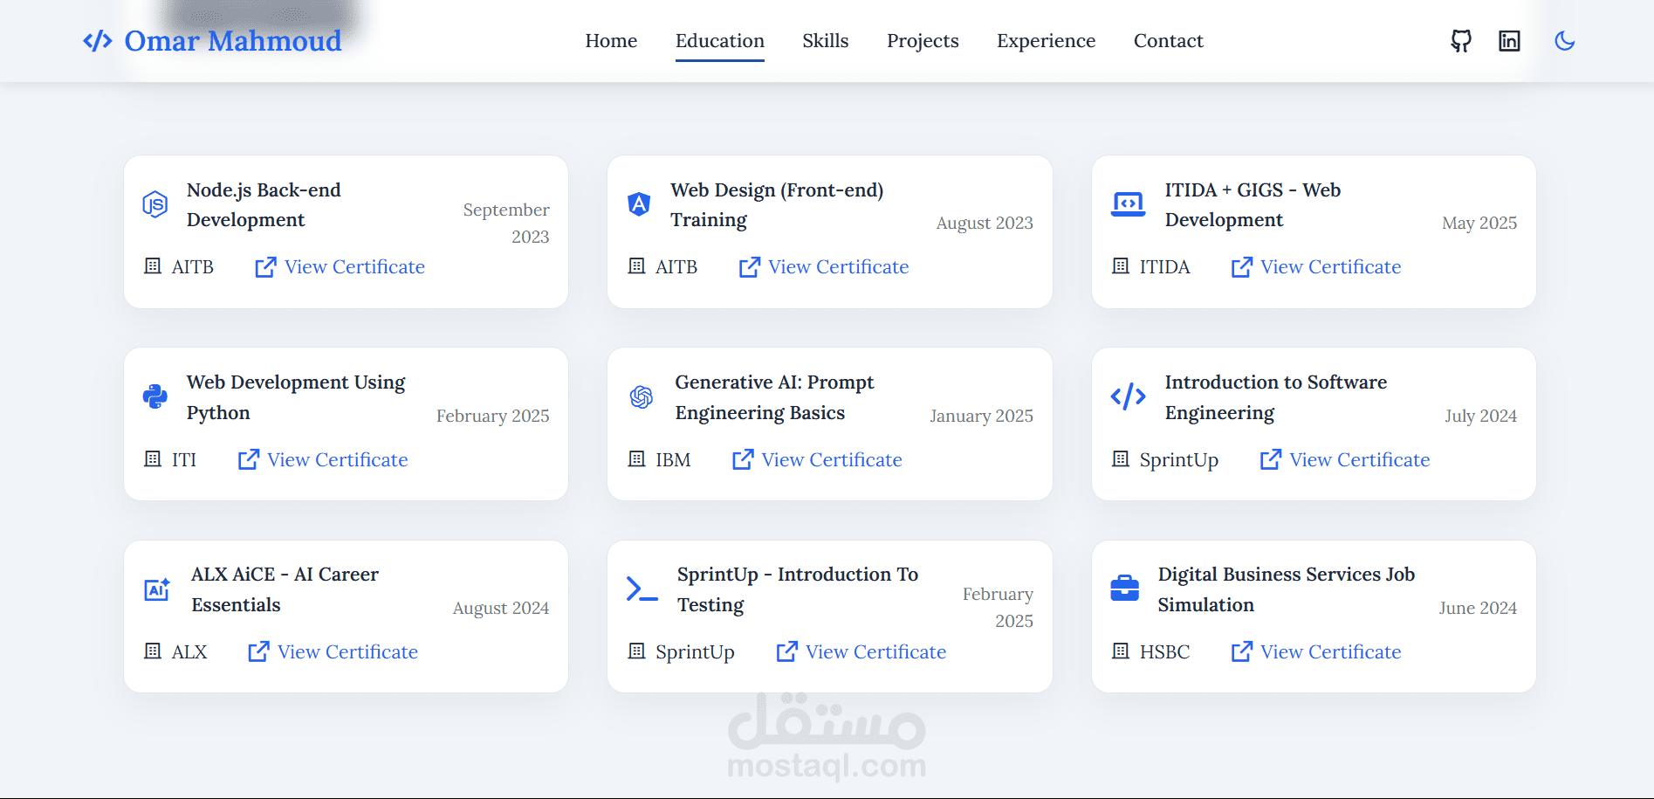
Task: Click the code icon on Software Engineering card
Action: 1128,397
